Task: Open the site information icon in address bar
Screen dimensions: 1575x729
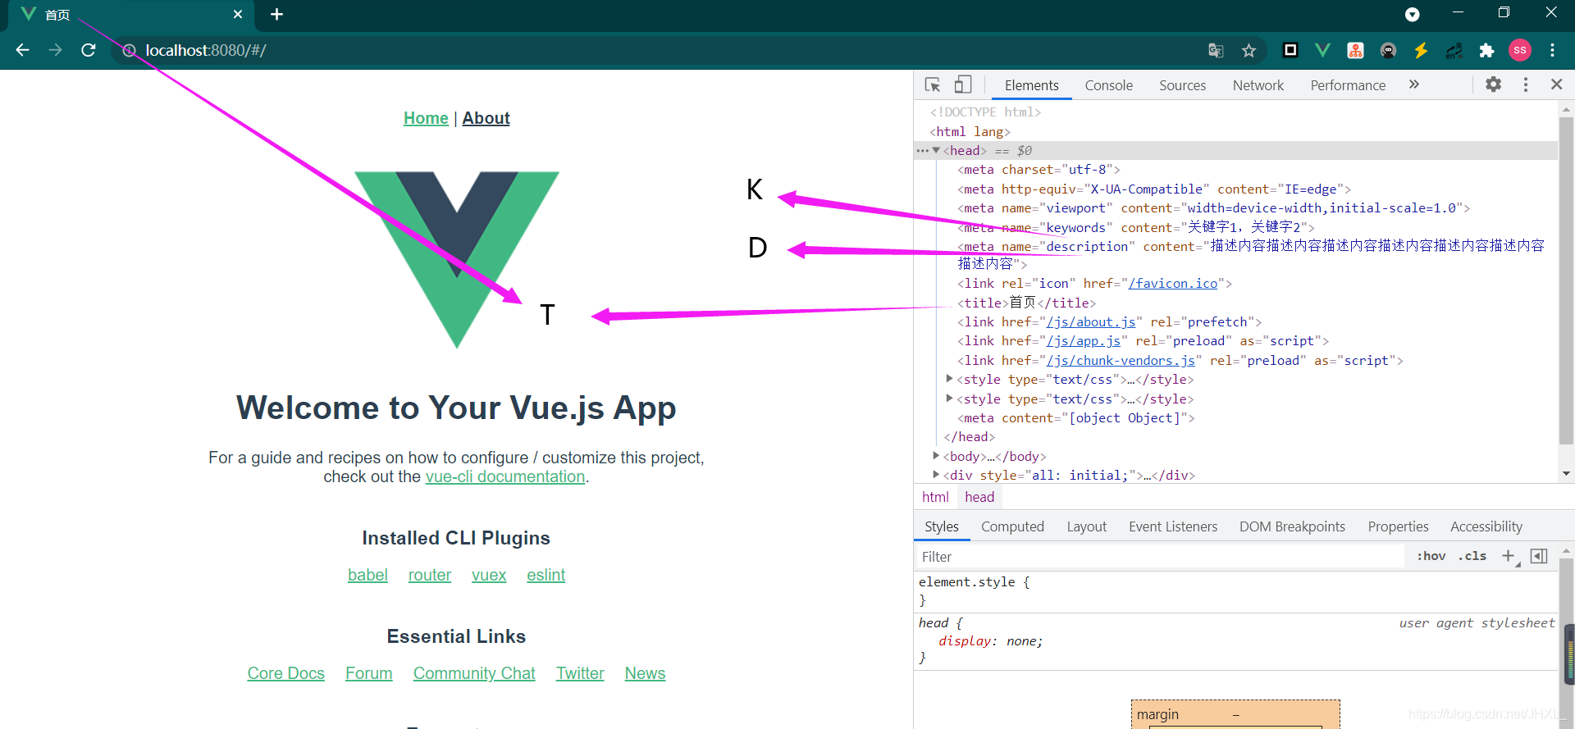Action: 129,51
